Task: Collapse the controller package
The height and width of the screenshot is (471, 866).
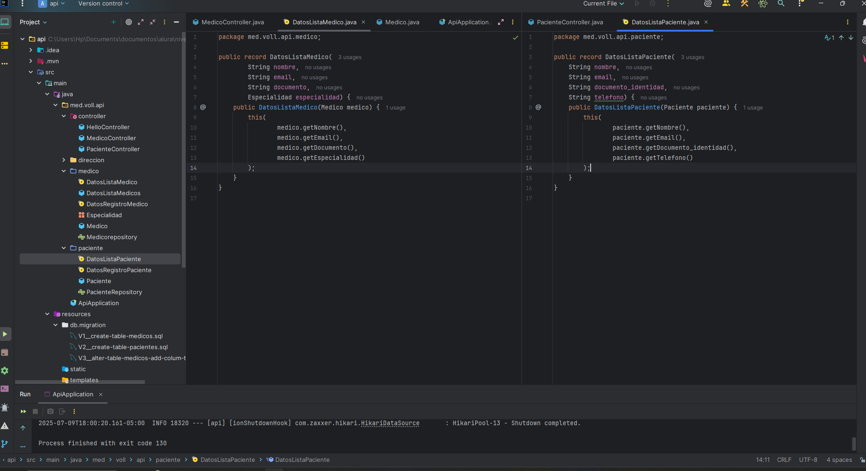Action: [x=64, y=116]
